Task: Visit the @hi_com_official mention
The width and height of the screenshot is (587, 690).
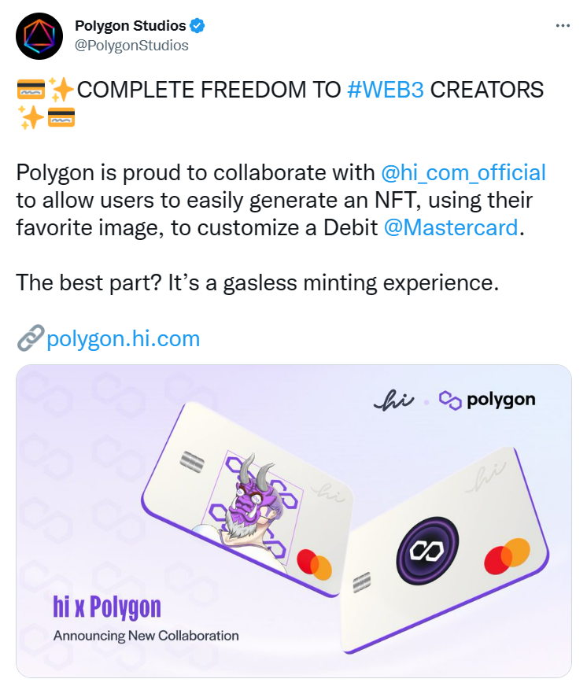Action: pos(463,172)
